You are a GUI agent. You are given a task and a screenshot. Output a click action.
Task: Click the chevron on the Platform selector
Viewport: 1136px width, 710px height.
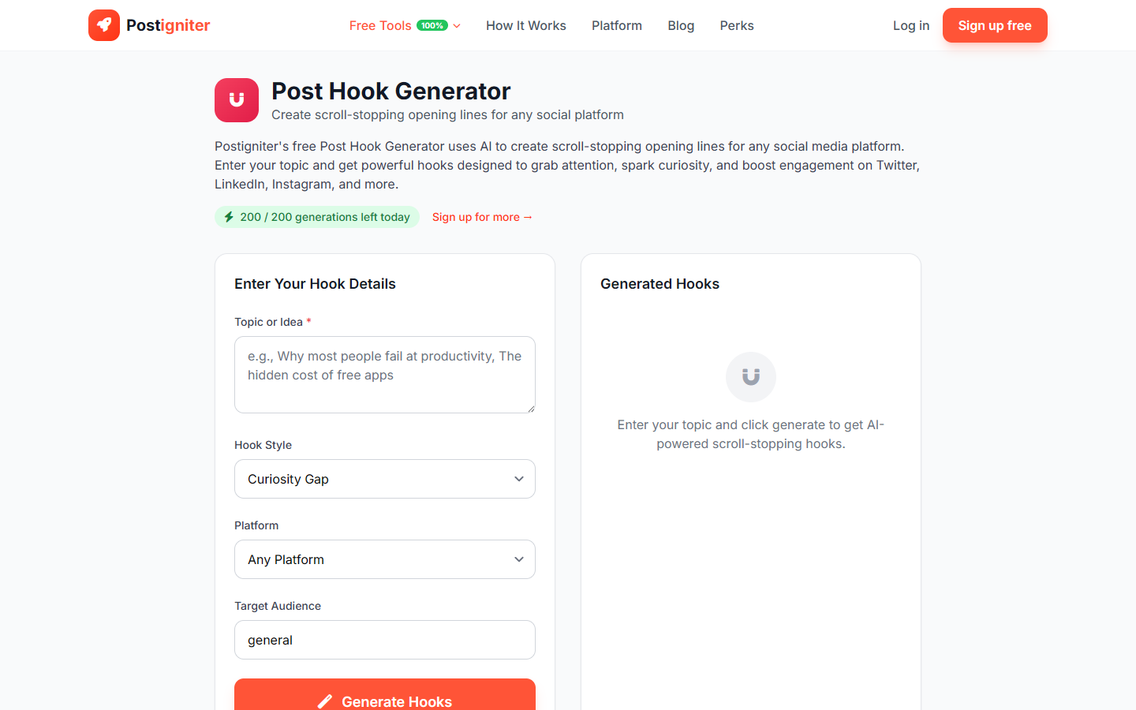519,559
